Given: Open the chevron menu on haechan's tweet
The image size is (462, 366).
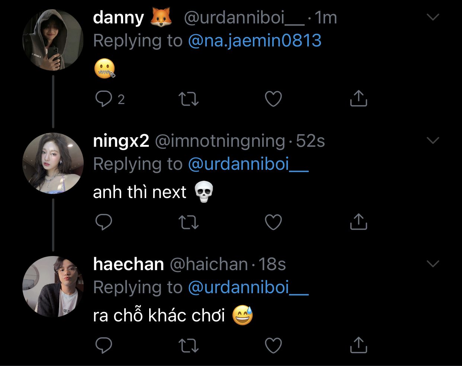Looking at the screenshot, I should pyautogui.click(x=433, y=264).
